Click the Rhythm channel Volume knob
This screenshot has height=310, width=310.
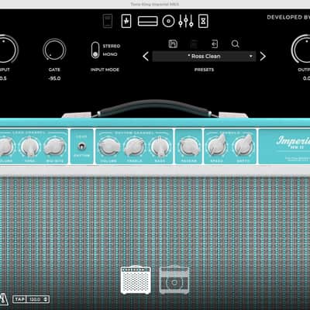109,146
